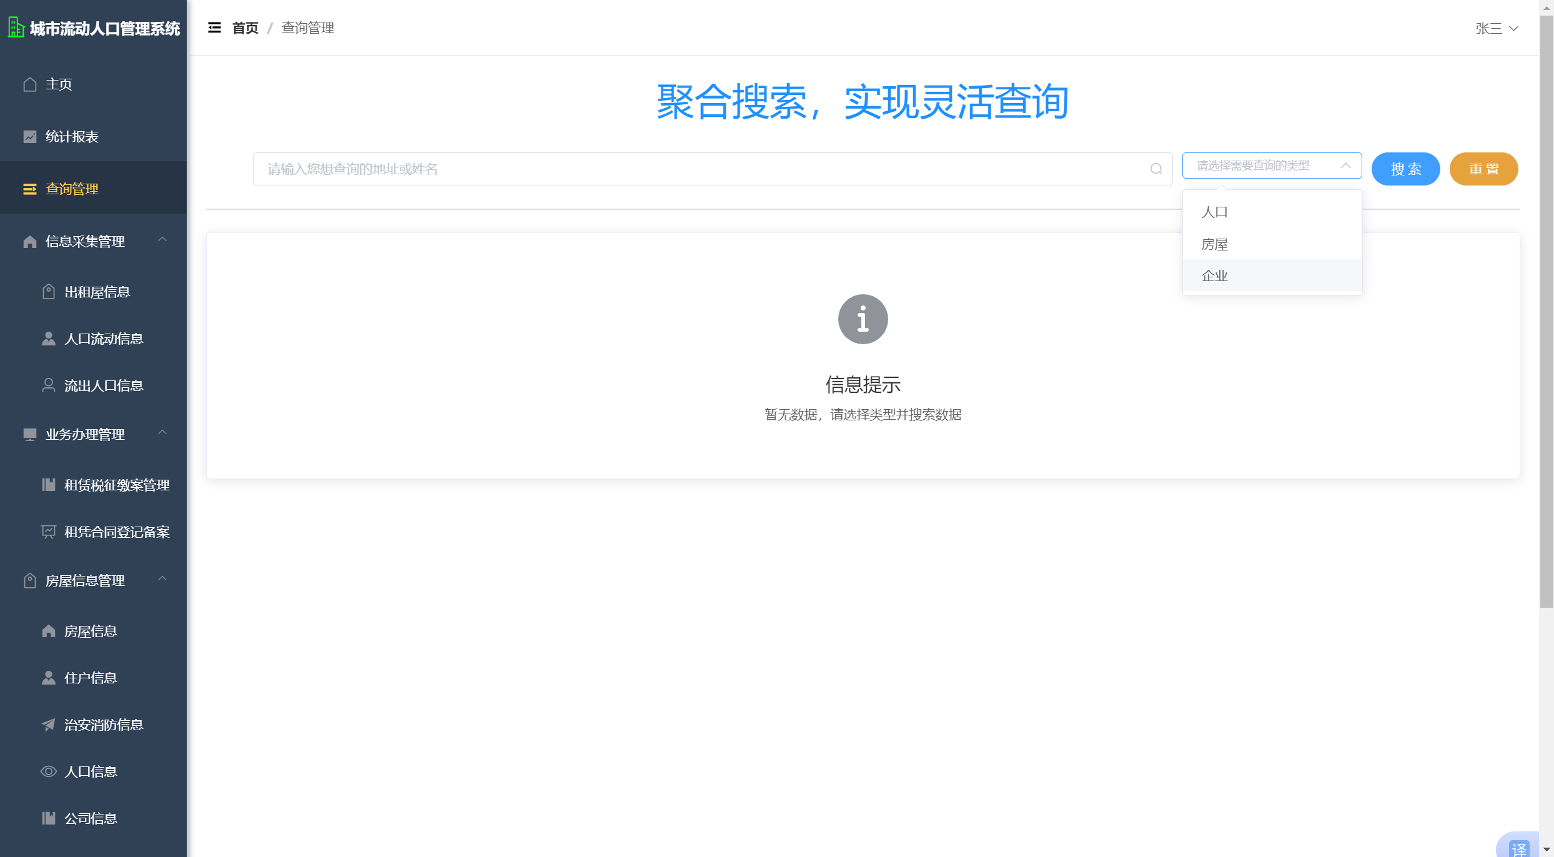Click the person icon beside 人口流动信息
Viewport: 1554px width, 857px height.
tap(49, 339)
